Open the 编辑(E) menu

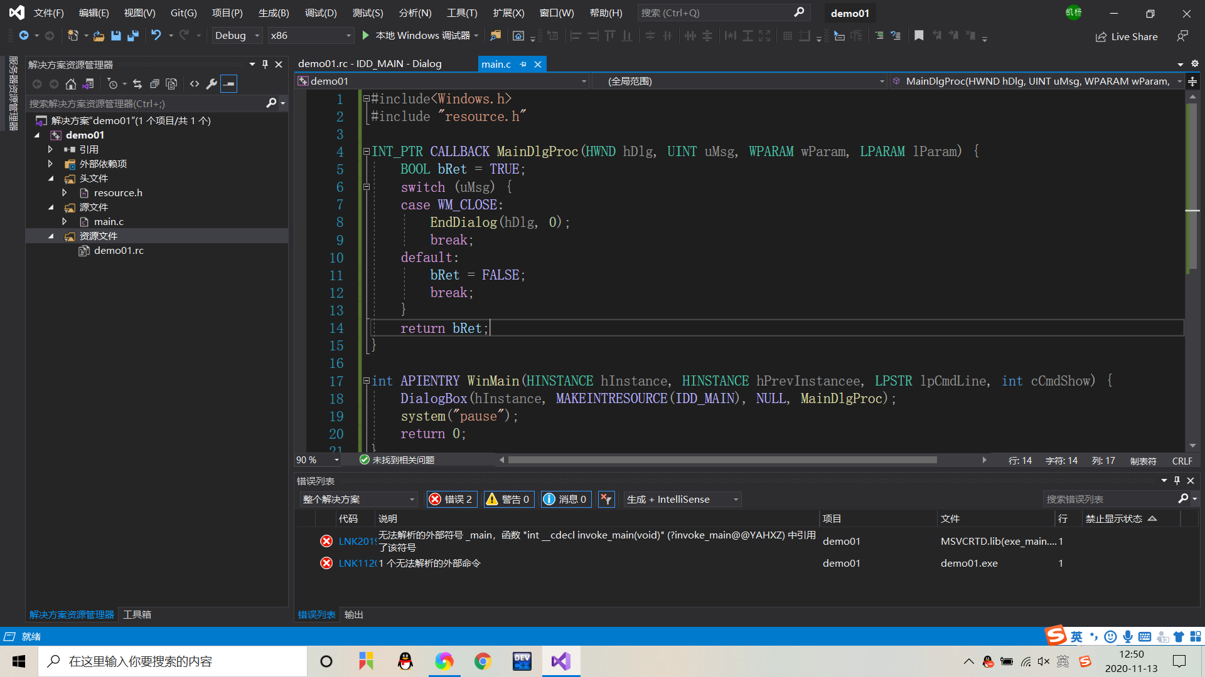94,13
